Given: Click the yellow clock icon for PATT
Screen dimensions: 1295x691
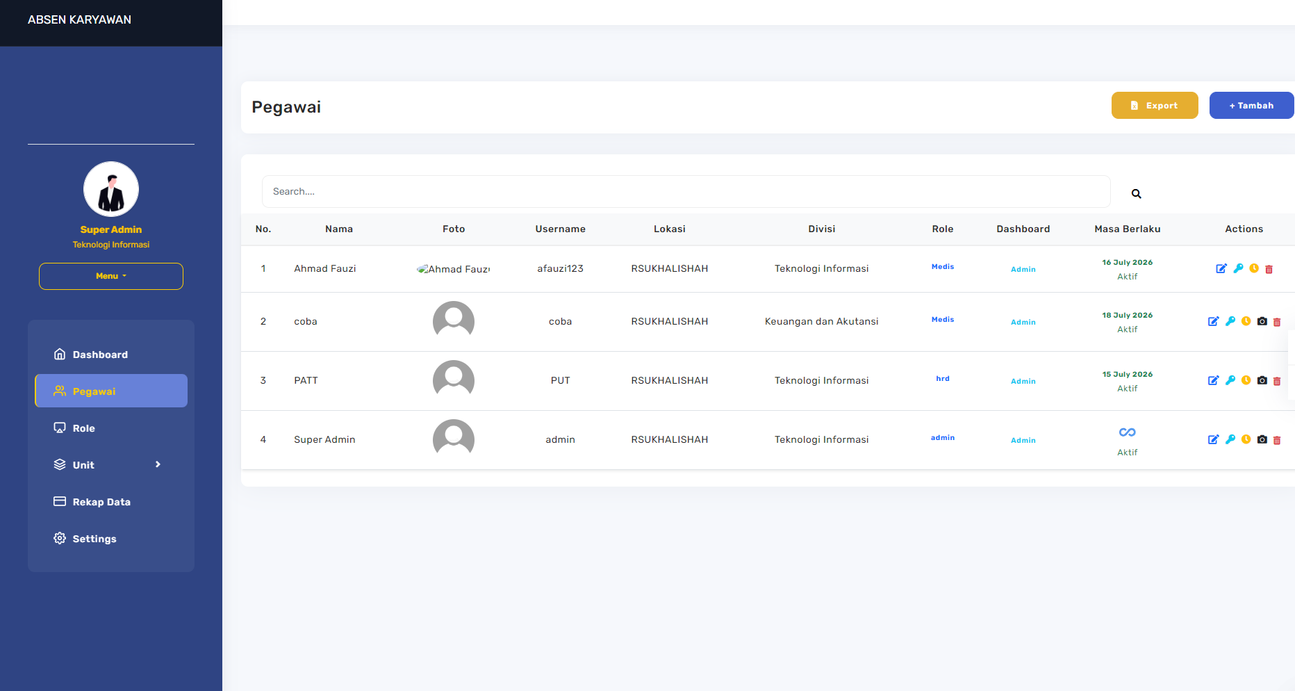Looking at the screenshot, I should click(x=1246, y=380).
